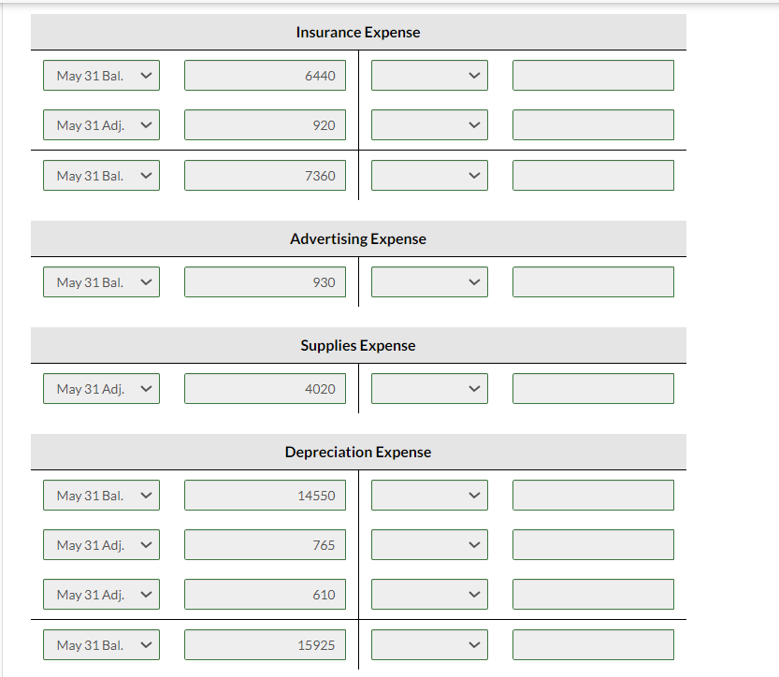Open May 31 Adj. dropdown under Supplies Expense
This screenshot has height=677, width=779.
[x=101, y=389]
